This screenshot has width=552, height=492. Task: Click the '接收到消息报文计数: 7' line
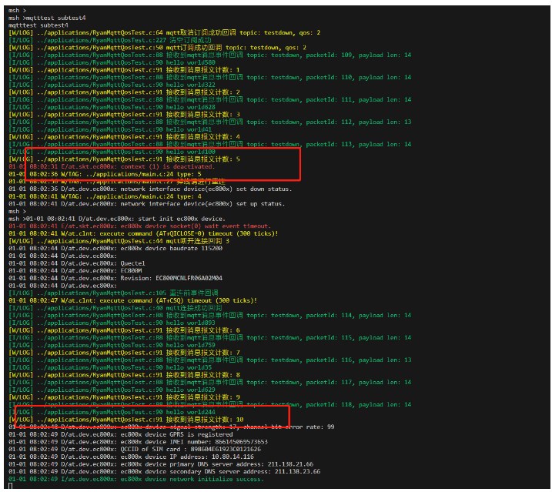pos(124,353)
